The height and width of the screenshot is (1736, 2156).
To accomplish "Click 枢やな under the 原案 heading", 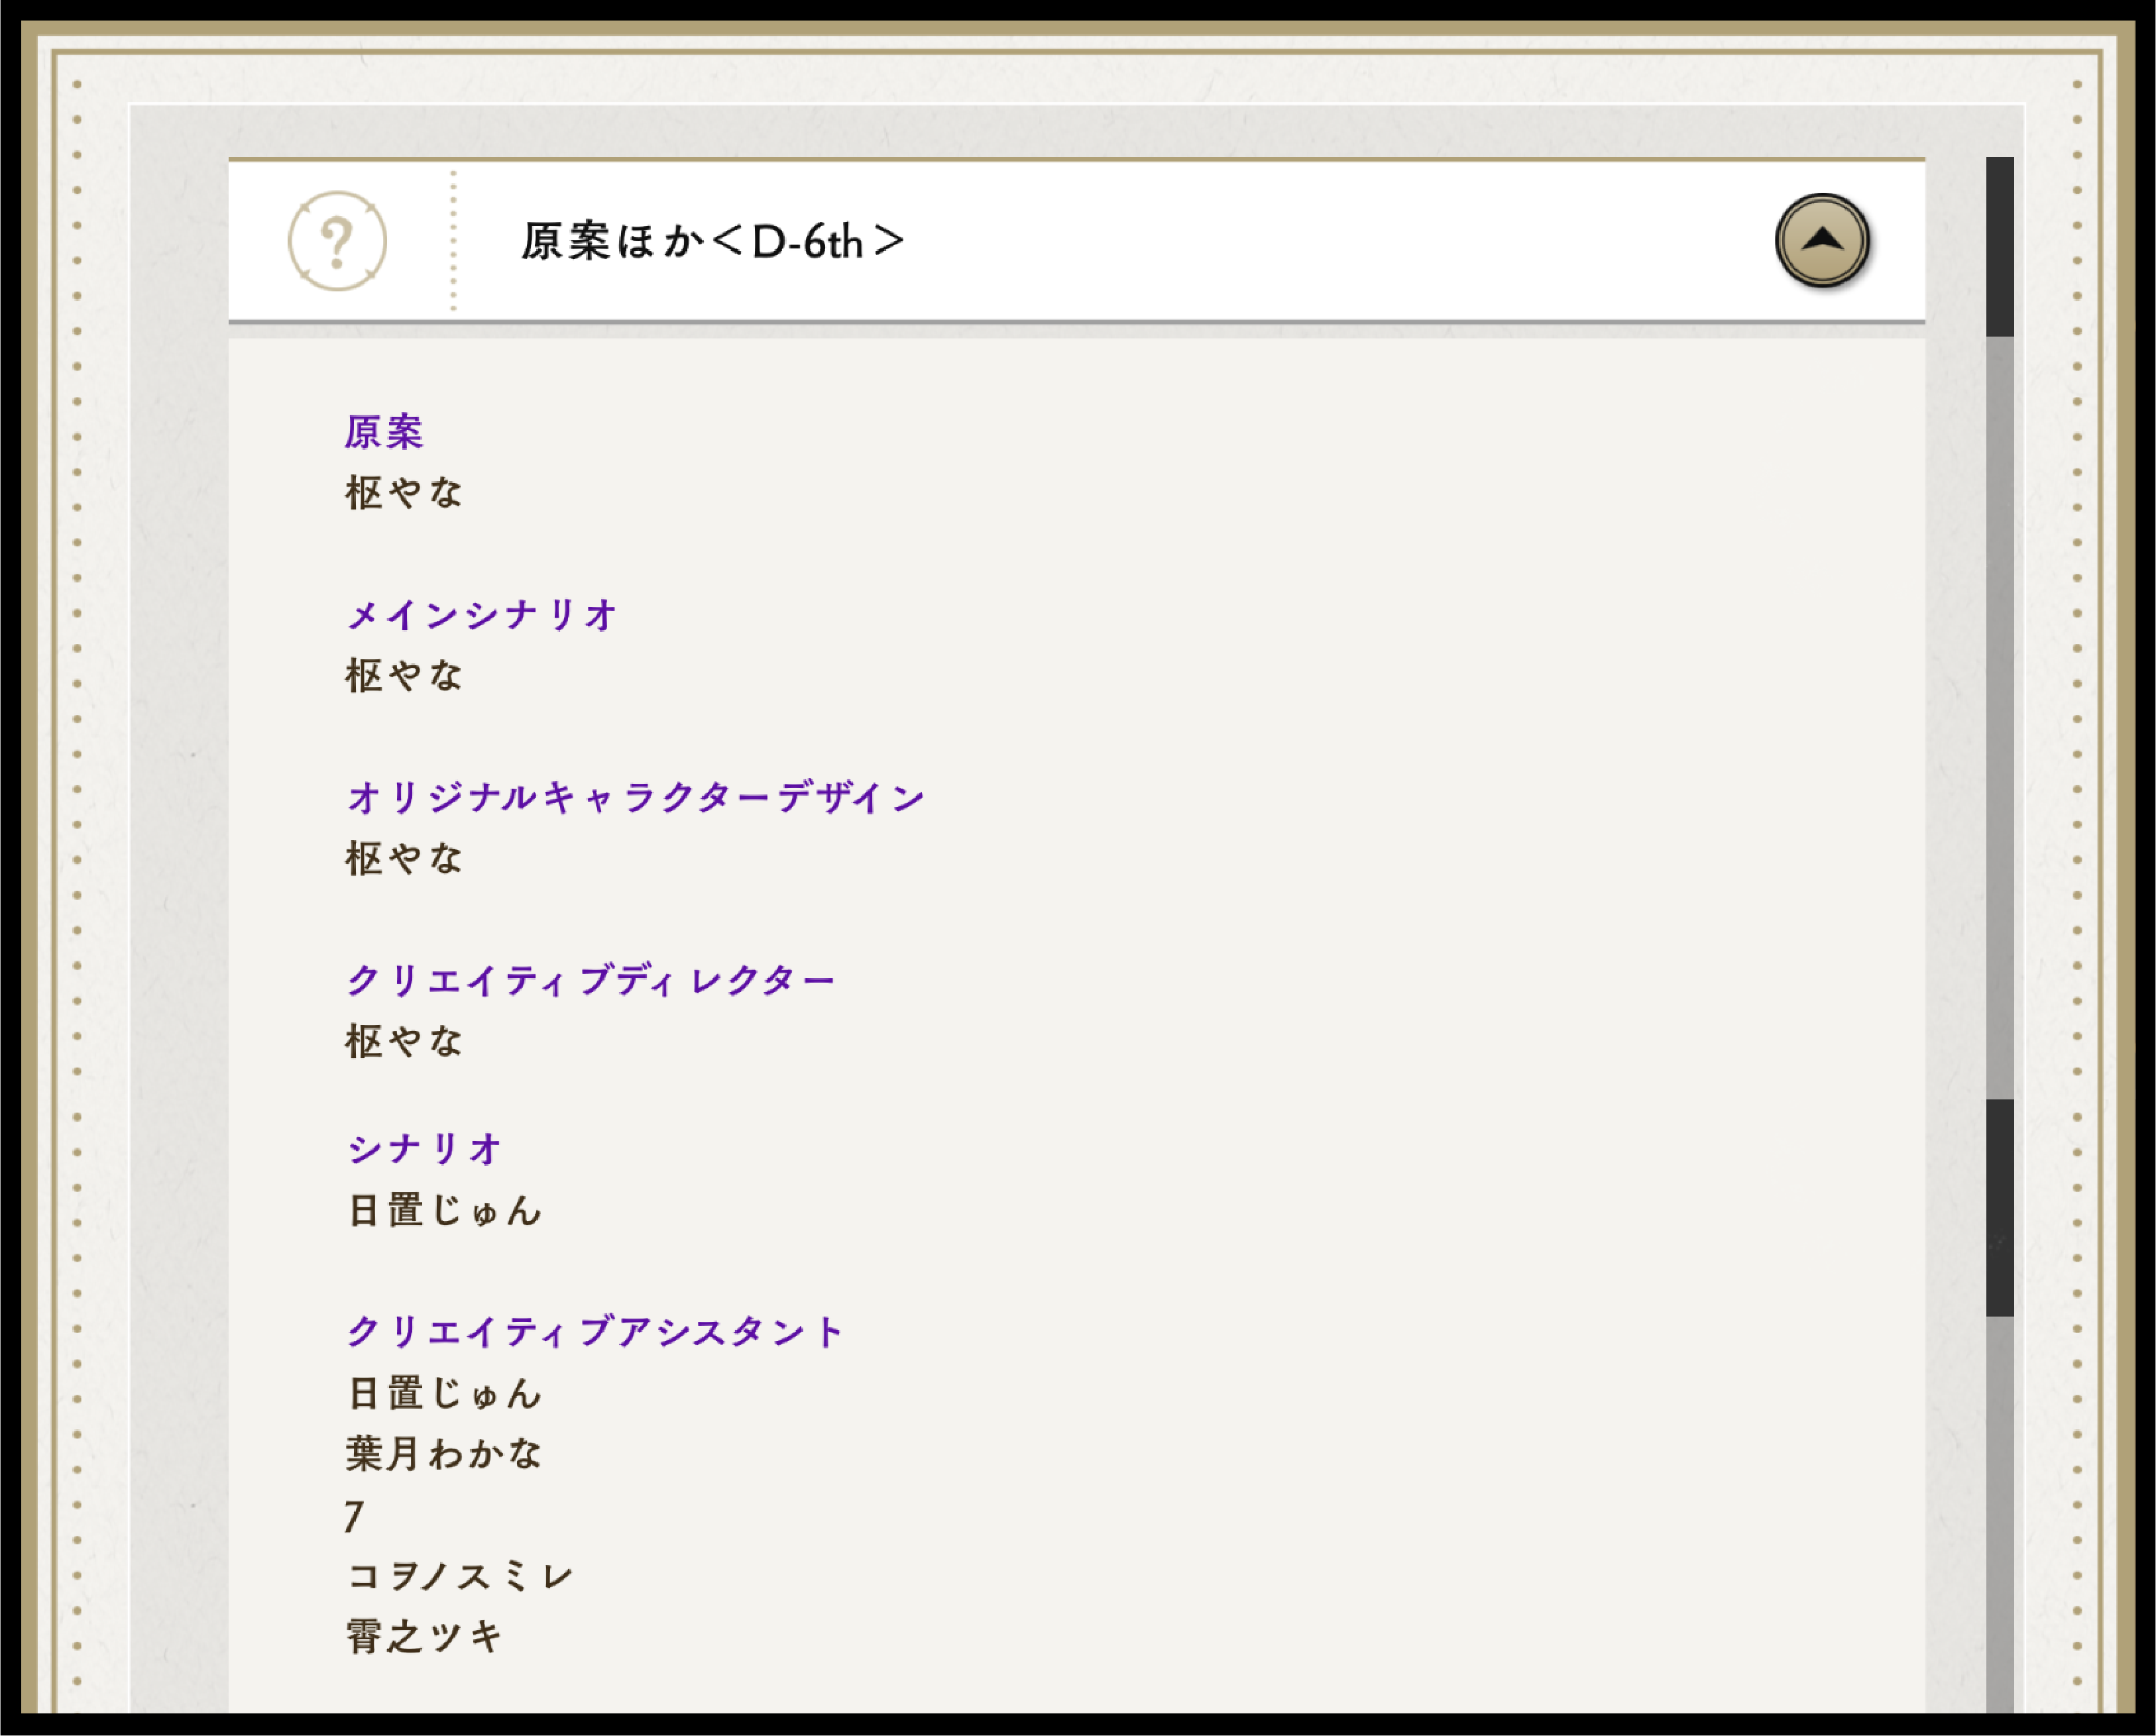I will point(404,493).
